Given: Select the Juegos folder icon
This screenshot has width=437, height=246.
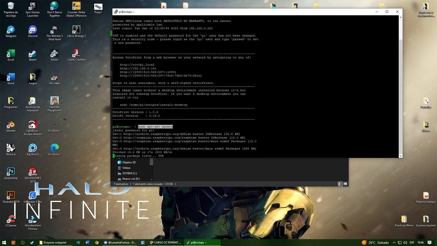Looking at the screenshot, I should click(32, 79).
